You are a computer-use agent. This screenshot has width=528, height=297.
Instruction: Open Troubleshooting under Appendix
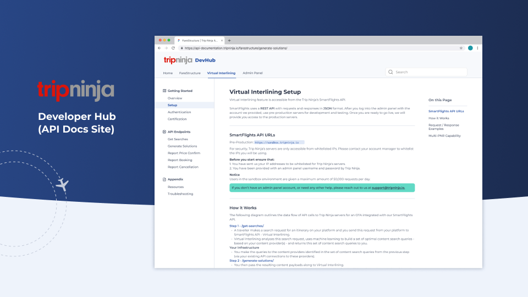[180, 194]
